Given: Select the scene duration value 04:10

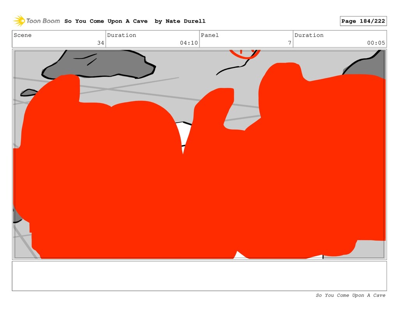Looking at the screenshot, I should 189,43.
